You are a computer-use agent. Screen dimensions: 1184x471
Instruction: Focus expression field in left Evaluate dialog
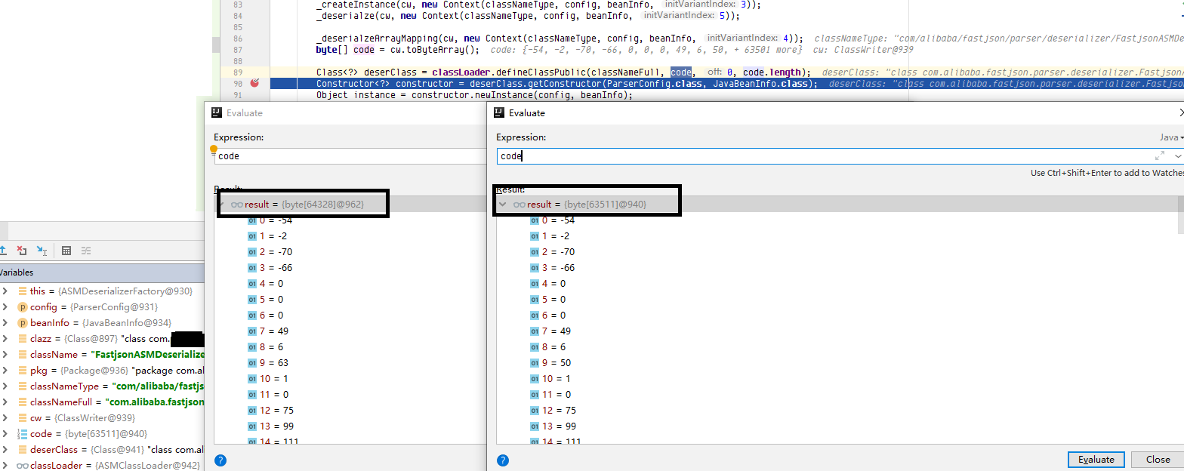click(350, 156)
